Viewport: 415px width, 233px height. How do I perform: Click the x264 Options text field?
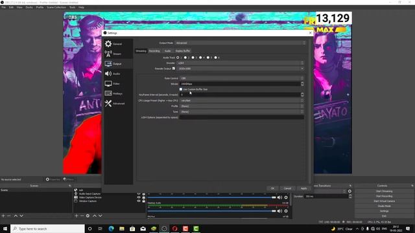pos(242,117)
